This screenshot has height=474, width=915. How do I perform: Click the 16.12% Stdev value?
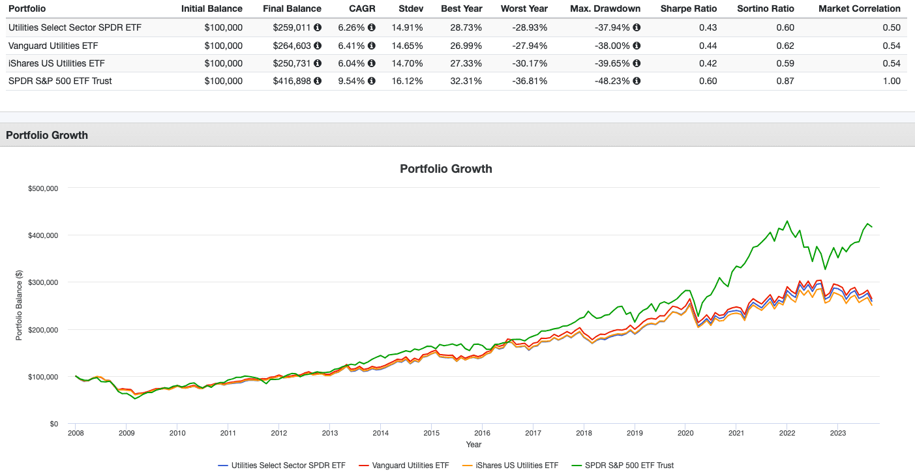(408, 81)
